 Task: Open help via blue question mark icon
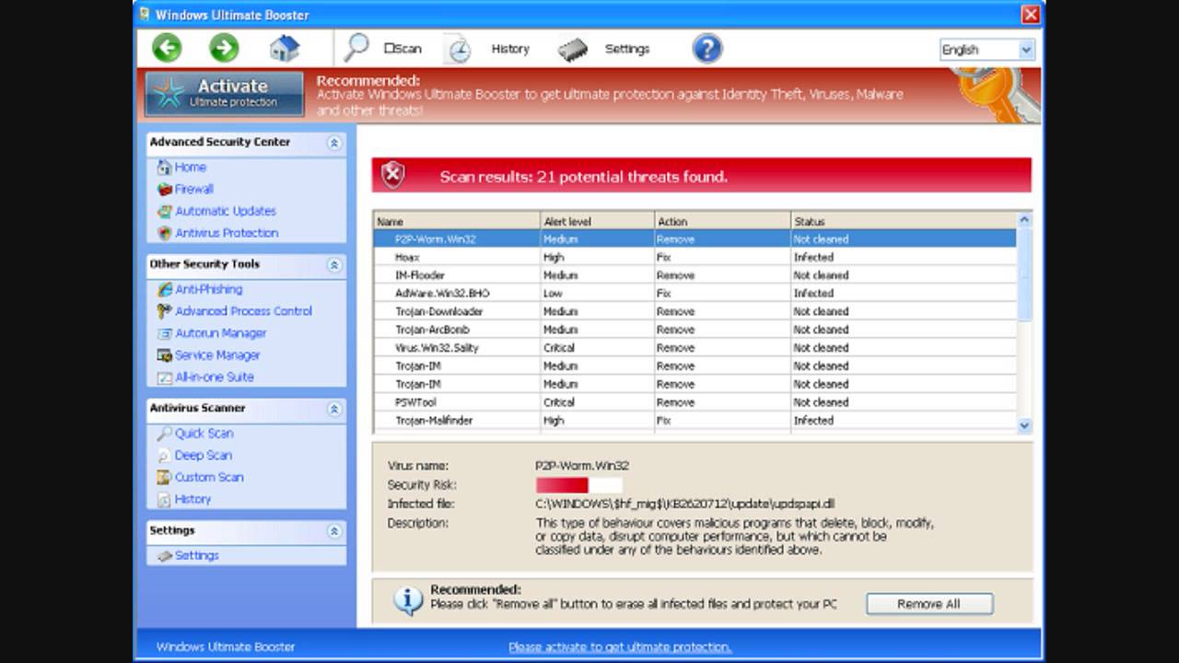(707, 48)
